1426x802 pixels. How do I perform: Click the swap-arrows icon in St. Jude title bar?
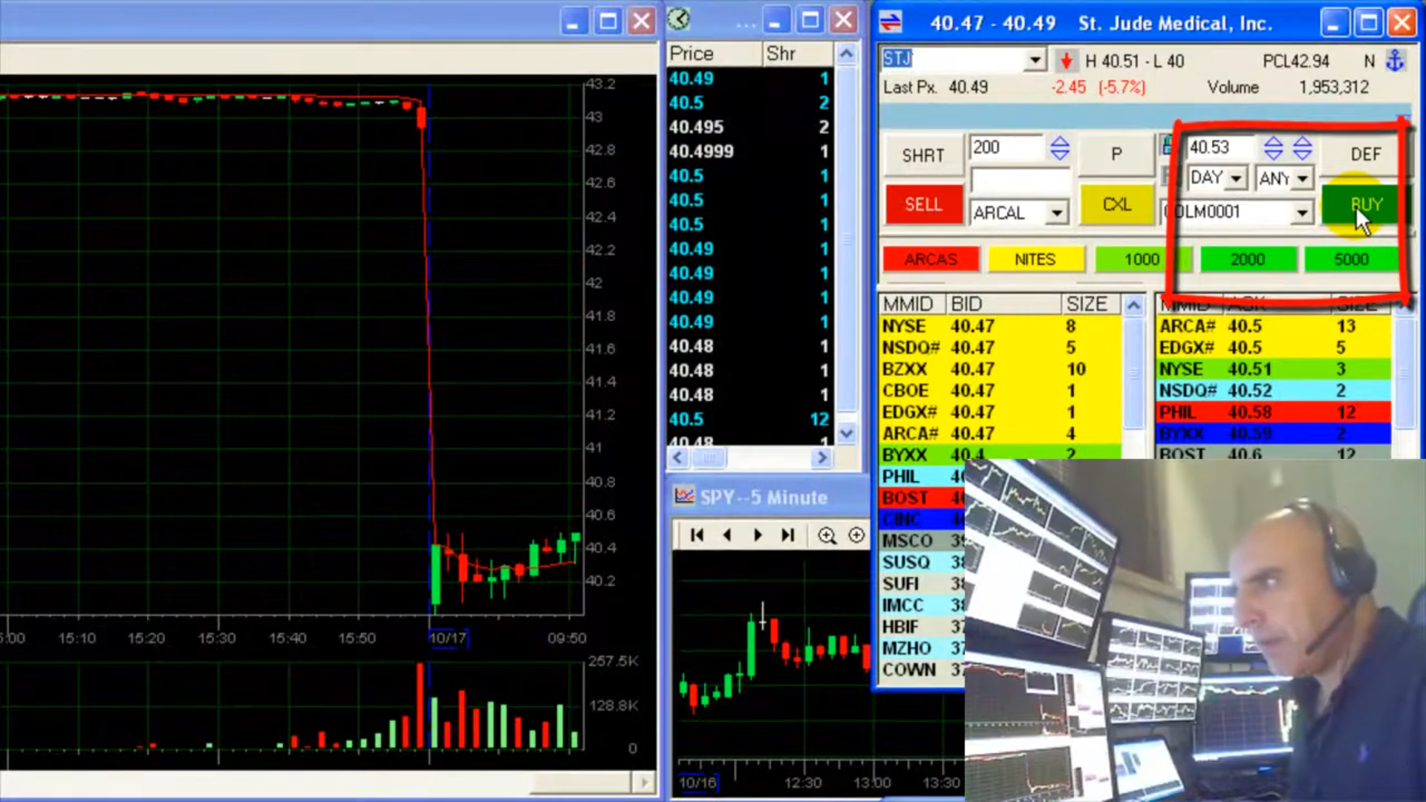click(891, 23)
